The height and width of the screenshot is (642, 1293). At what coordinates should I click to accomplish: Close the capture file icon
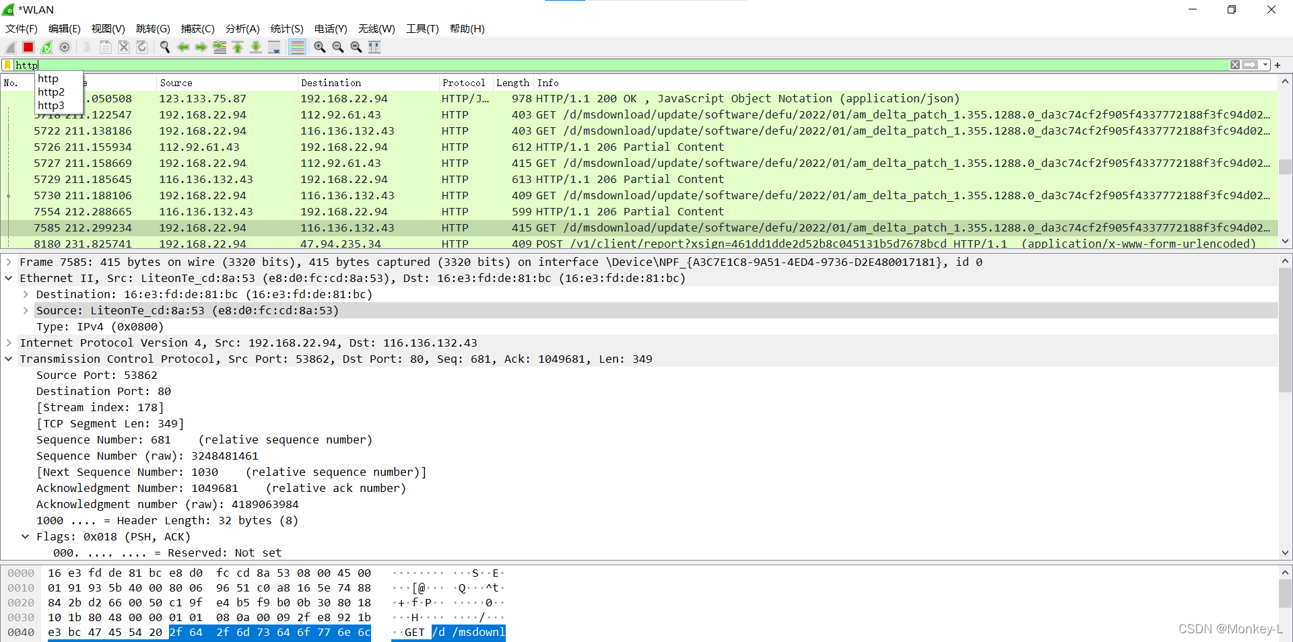(x=124, y=47)
